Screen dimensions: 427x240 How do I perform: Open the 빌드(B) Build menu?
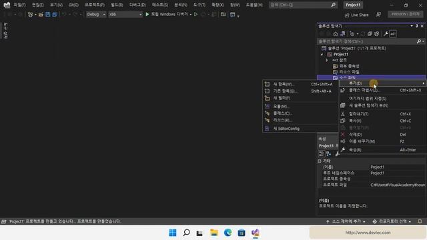[117, 5]
